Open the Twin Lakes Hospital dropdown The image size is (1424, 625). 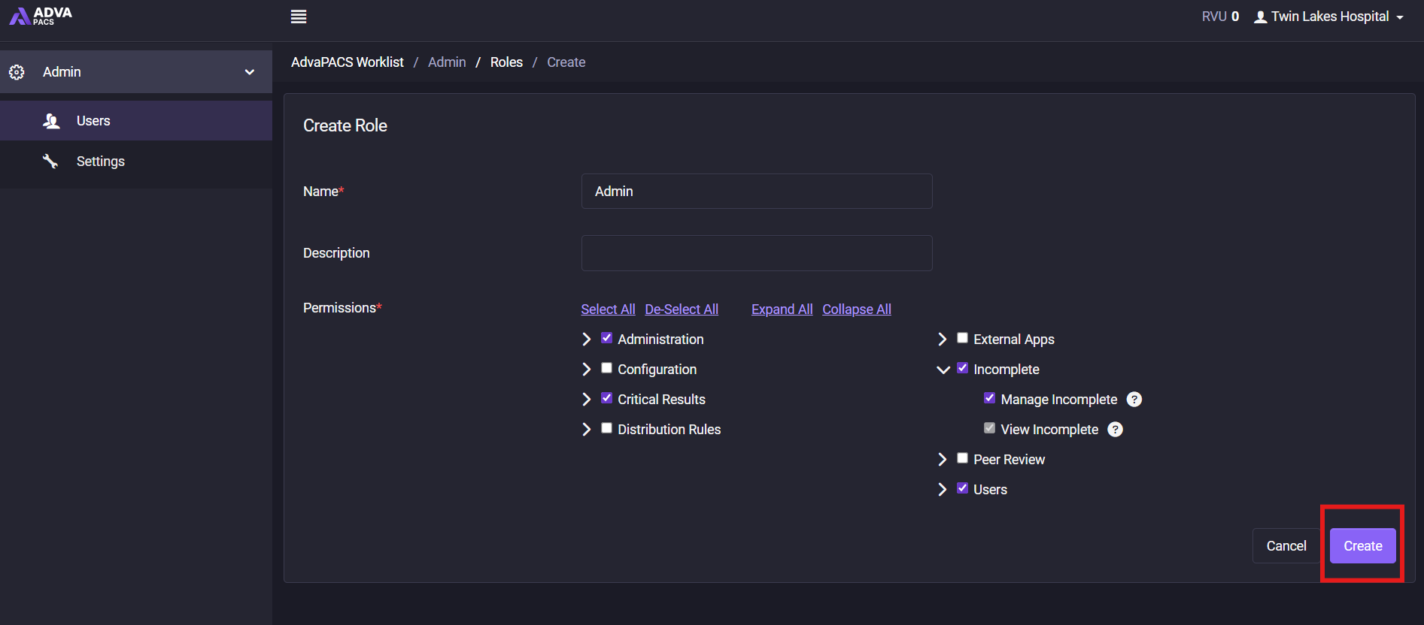(1329, 17)
